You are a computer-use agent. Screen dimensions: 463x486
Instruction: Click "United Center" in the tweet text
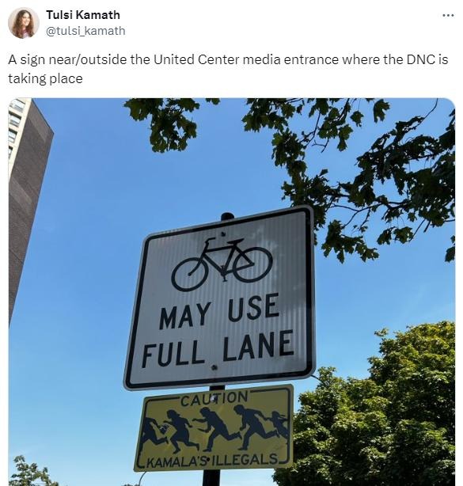tap(196, 59)
